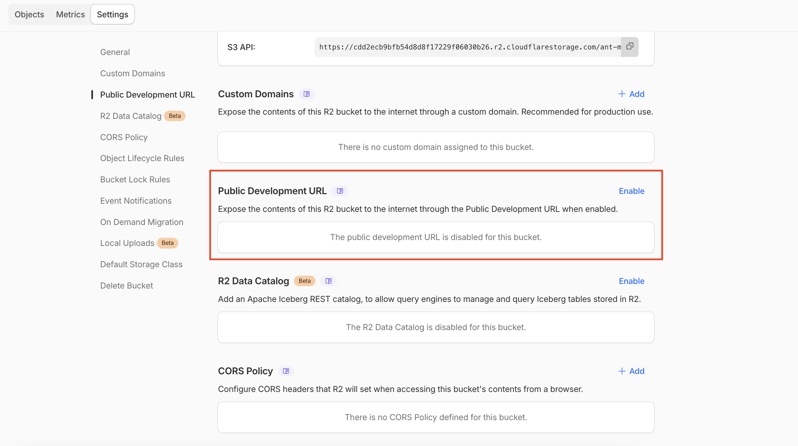This screenshot has height=446, width=798.
Task: Go to Custom Domains in sidebar
Action: click(x=133, y=73)
